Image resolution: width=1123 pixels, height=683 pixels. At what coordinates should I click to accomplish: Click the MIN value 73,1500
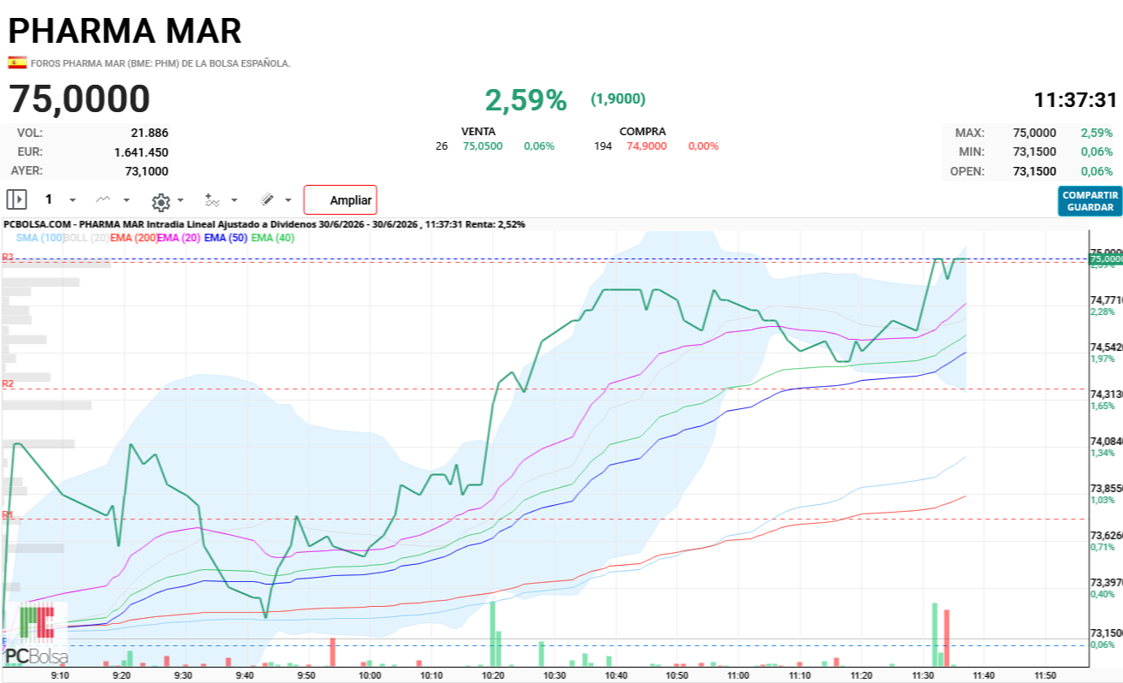click(x=1034, y=151)
